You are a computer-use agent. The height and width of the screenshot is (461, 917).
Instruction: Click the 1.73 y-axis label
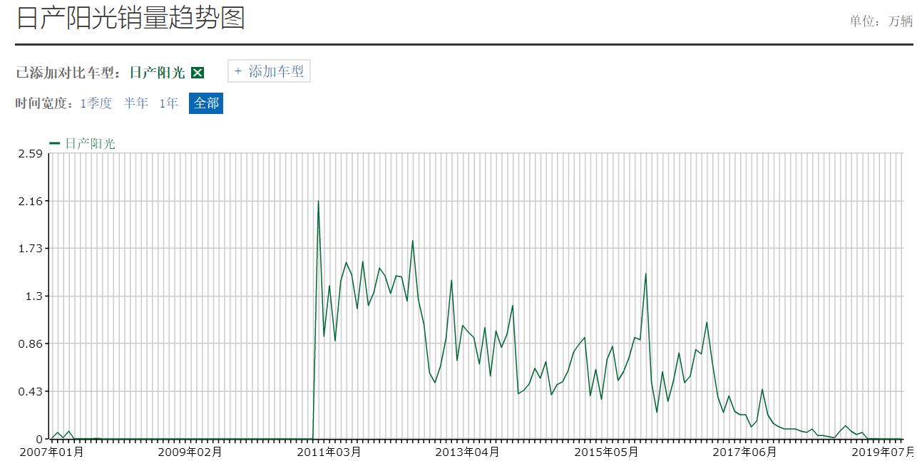[31, 249]
